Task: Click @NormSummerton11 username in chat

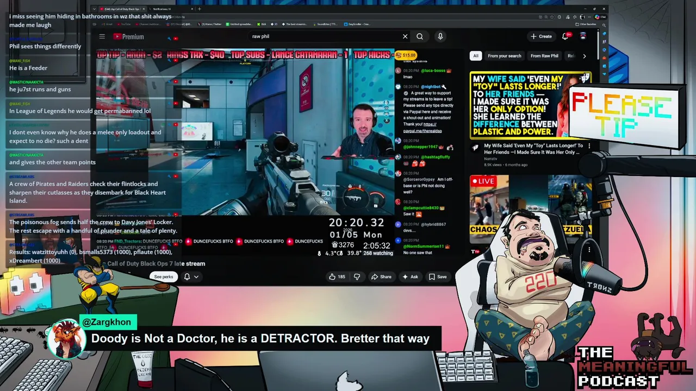Action: 424,247
